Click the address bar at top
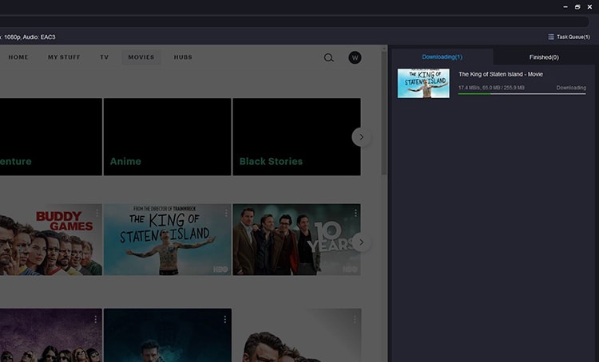This screenshot has height=362, width=599. (294, 22)
